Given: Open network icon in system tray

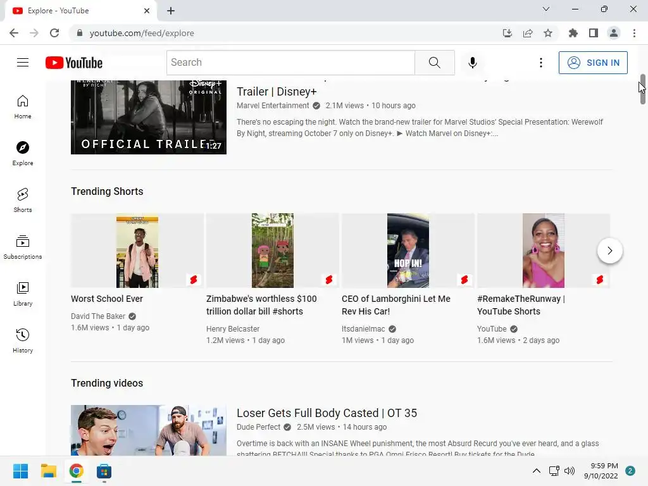Looking at the screenshot, I should (x=554, y=471).
